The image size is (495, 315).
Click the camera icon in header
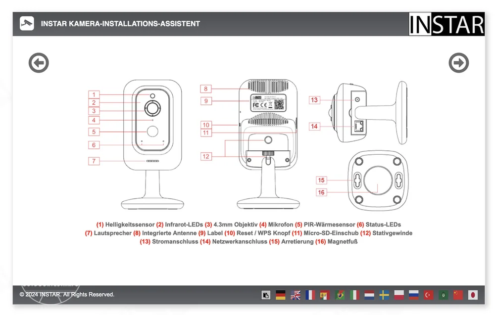(27, 23)
